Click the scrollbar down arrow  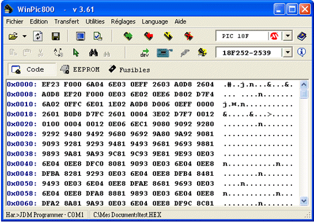[304, 201]
